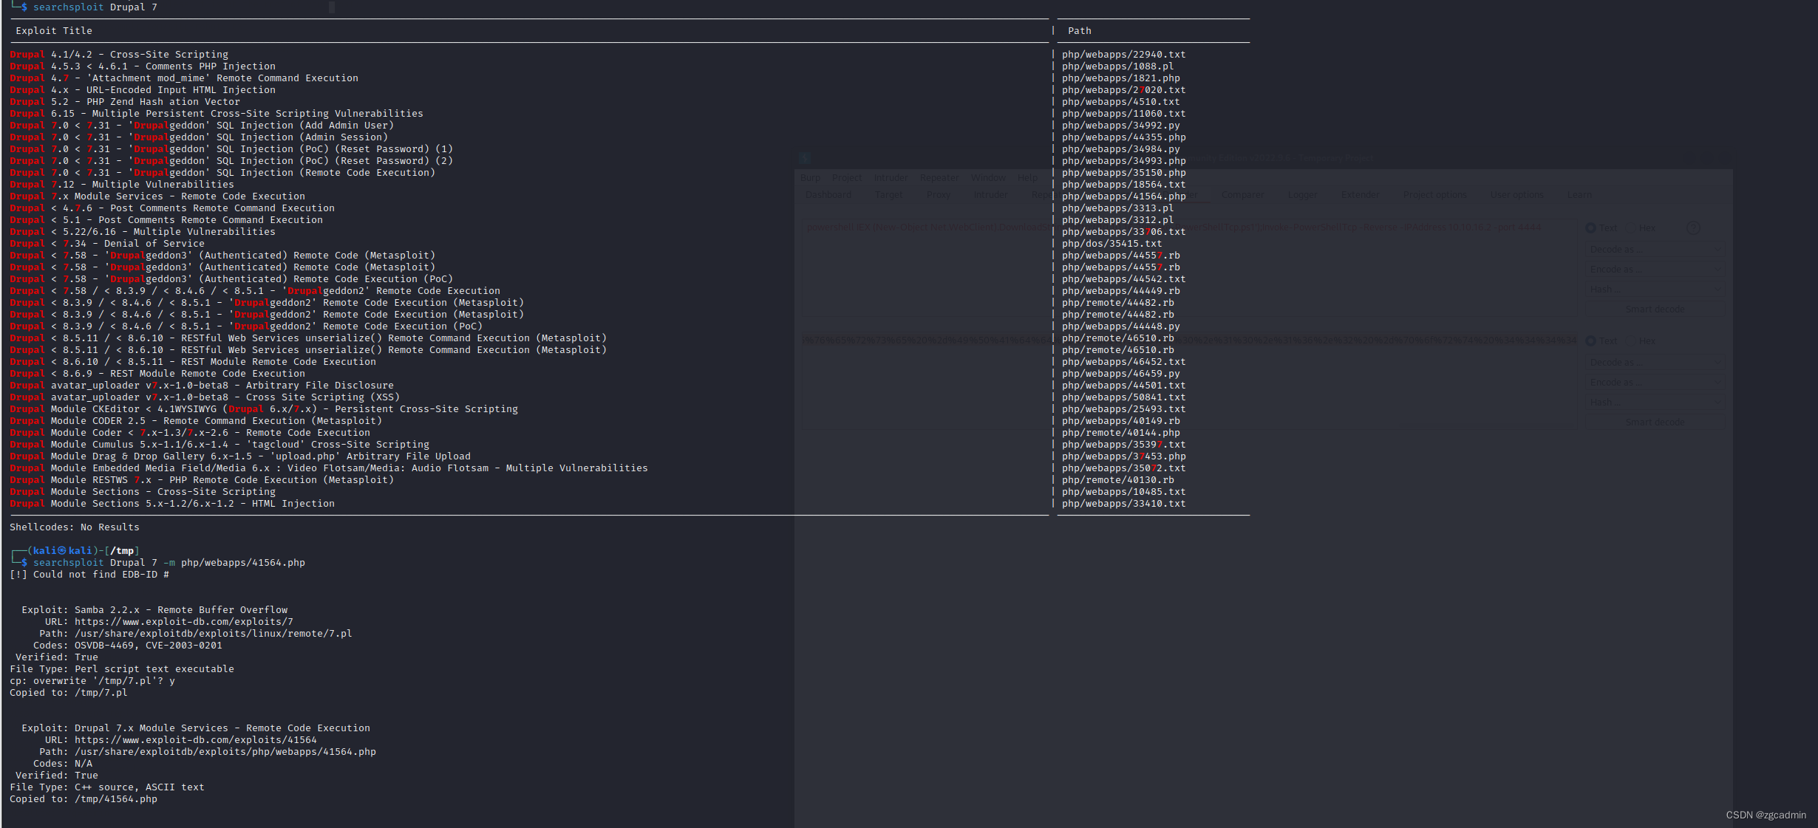The height and width of the screenshot is (828, 1818).
Task: Click the 'Path' column header
Action: pyautogui.click(x=1080, y=31)
